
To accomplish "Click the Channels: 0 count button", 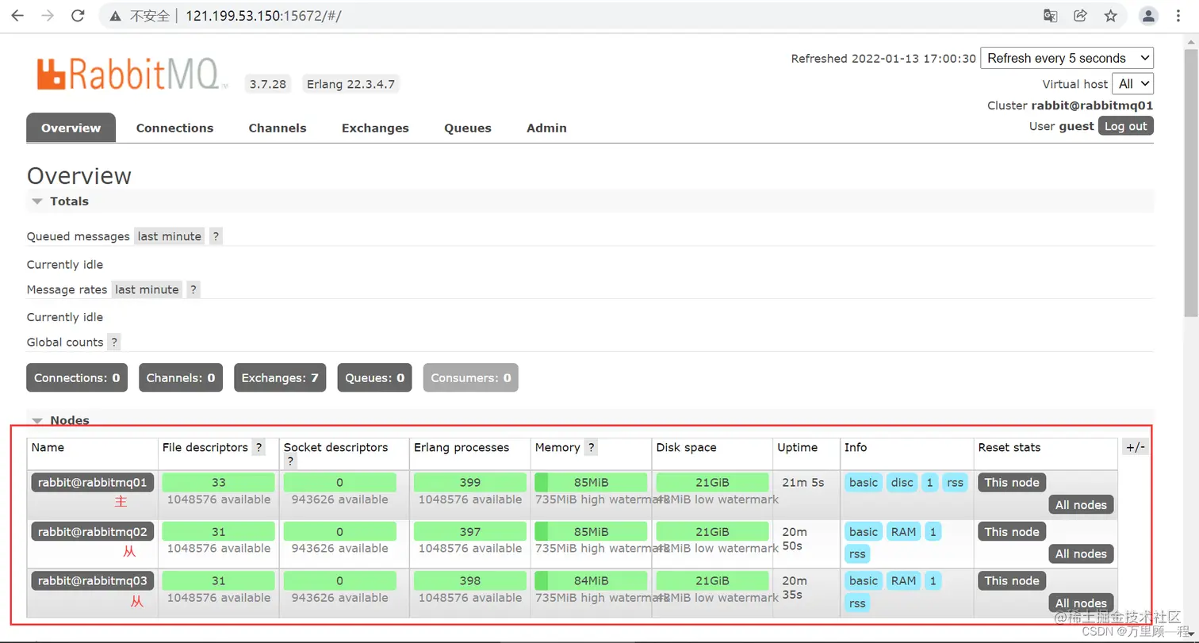I will click(181, 378).
